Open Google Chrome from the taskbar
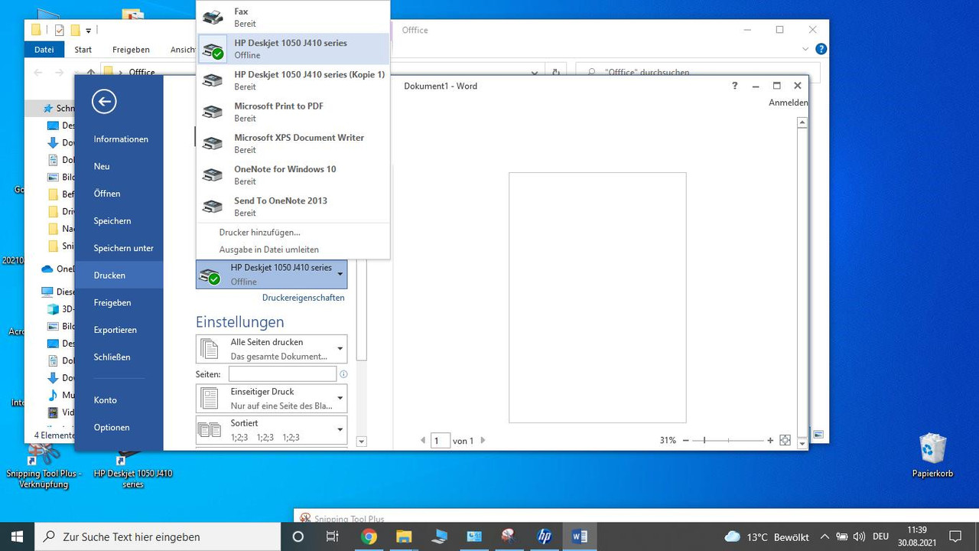The height and width of the screenshot is (551, 979). point(369,536)
